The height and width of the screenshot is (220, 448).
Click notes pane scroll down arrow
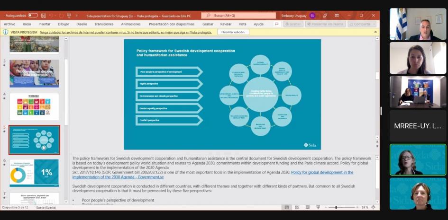[x=377, y=202]
